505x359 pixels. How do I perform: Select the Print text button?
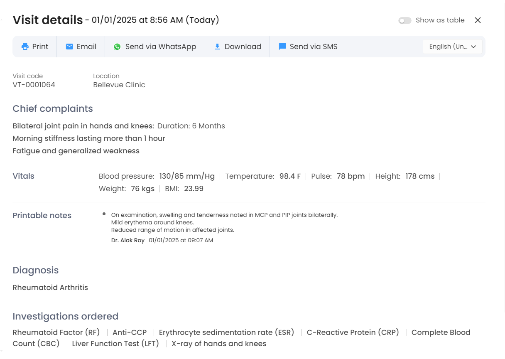[x=40, y=47]
